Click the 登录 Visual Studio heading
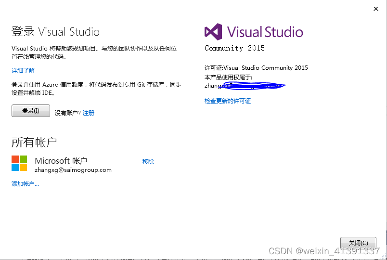387x260 pixels. tap(55, 32)
